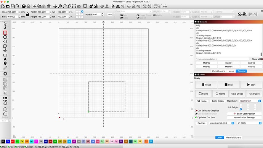Delete selection with trash can icon
The width and height of the screenshot is (263, 148).
[x=49, y=6]
